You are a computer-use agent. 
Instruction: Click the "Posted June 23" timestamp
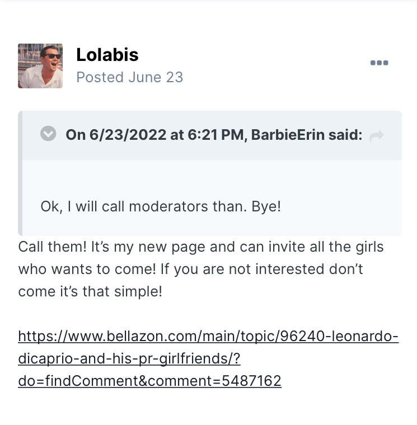point(129,77)
